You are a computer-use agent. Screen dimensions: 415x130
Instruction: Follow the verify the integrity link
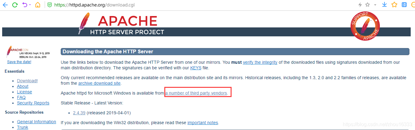coord(260,62)
